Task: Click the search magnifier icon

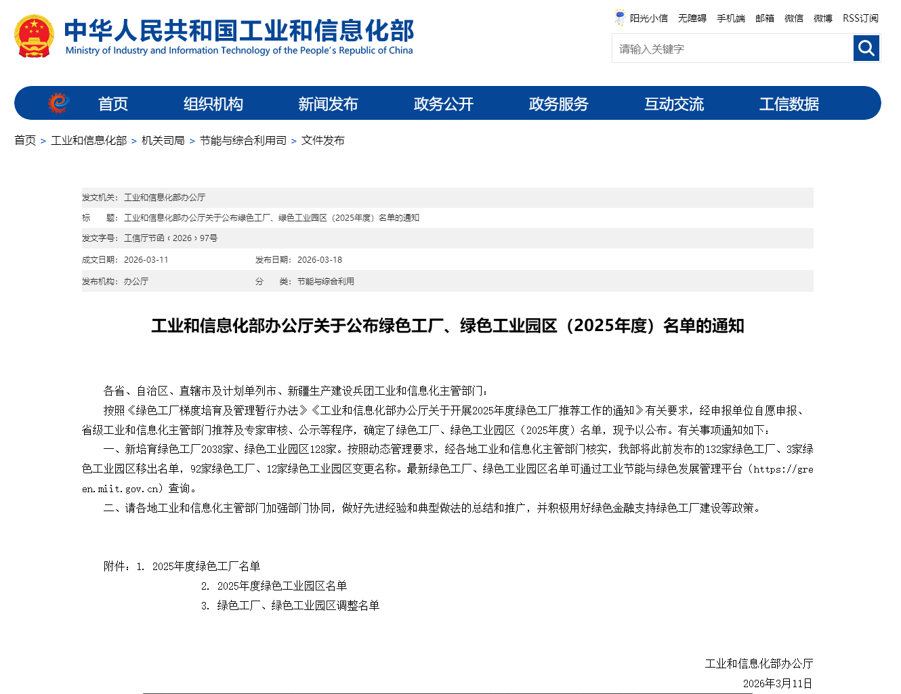Action: point(866,48)
